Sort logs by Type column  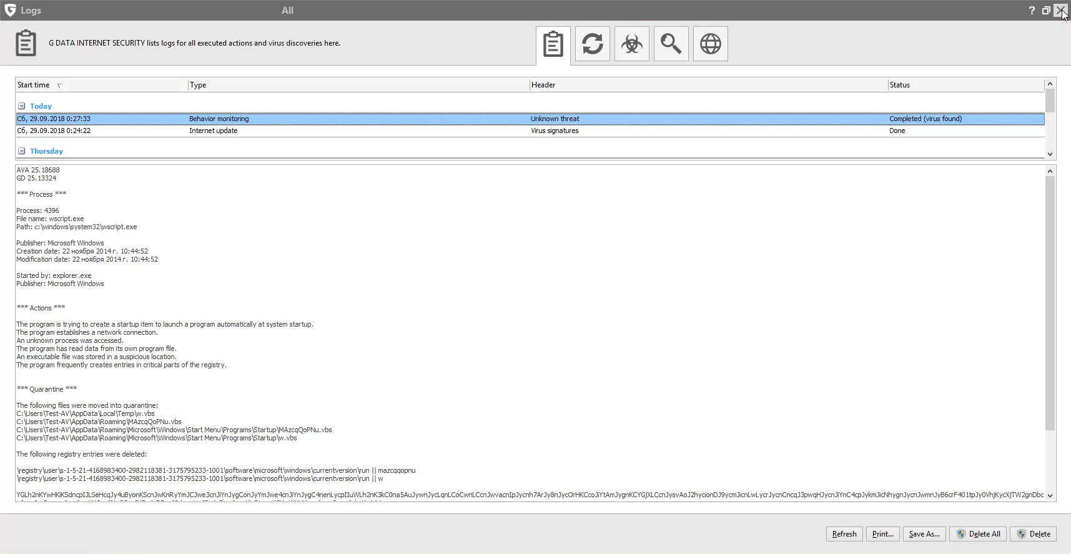pos(359,85)
